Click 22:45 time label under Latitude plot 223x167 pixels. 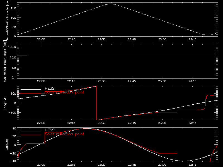132,165
